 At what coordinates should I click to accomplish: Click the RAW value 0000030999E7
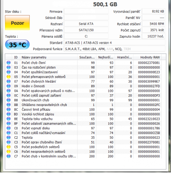[149, 81]
